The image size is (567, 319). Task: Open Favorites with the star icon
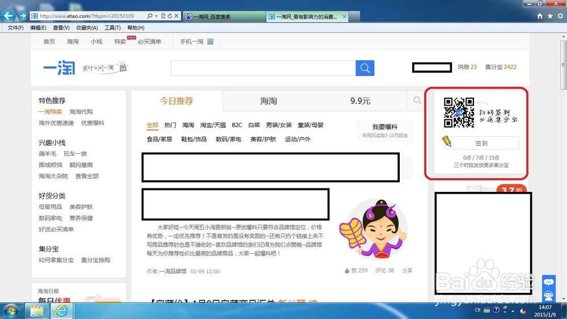[x=550, y=16]
